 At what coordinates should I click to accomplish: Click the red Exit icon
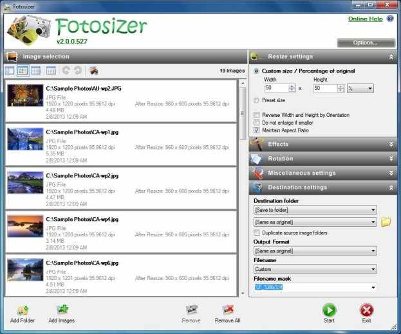click(x=366, y=310)
